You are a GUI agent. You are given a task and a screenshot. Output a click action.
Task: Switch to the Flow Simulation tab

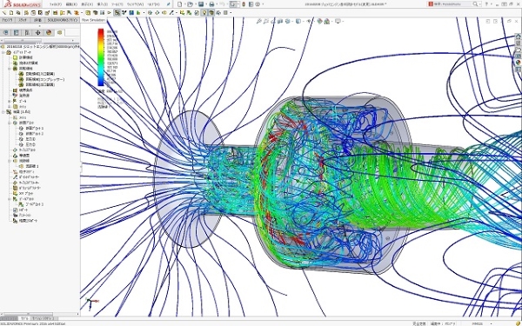tap(94, 20)
